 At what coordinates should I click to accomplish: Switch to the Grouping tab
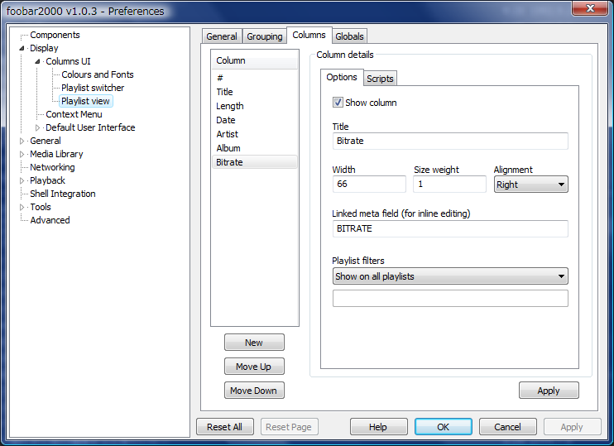[x=265, y=36]
